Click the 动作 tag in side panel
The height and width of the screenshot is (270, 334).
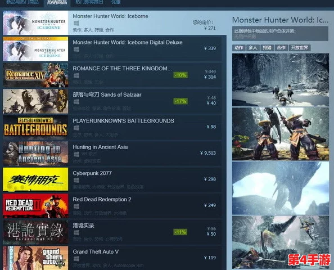239,48
